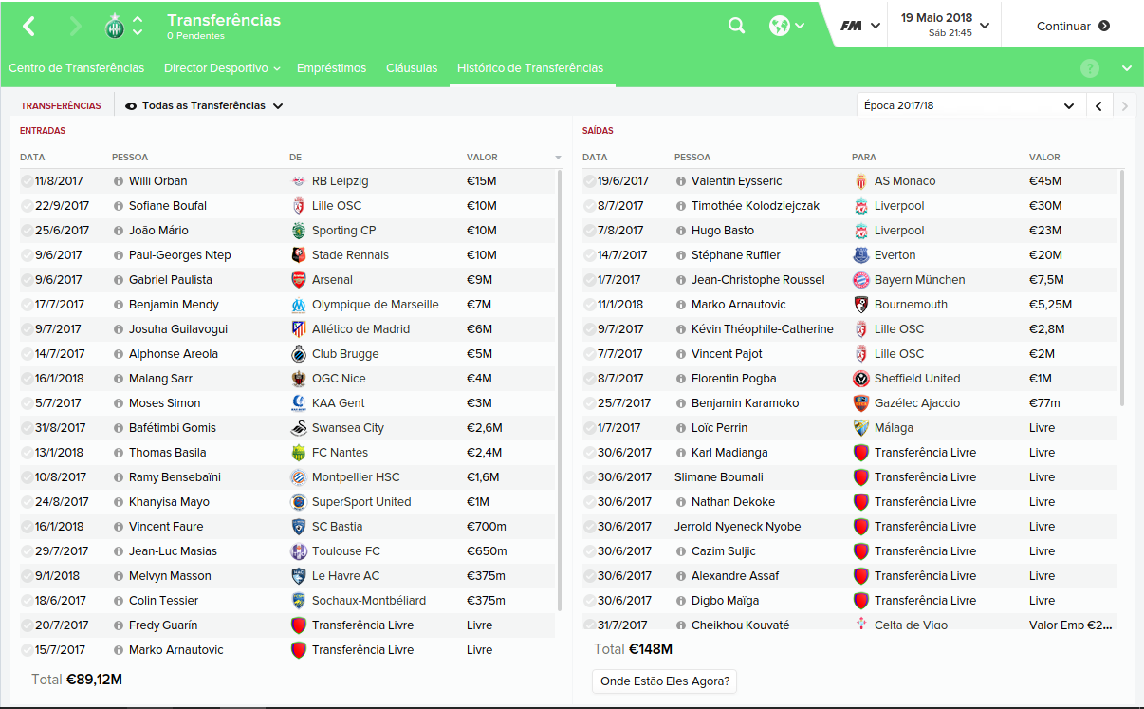Tick the Valentin Eysseric row checkbox

point(589,180)
